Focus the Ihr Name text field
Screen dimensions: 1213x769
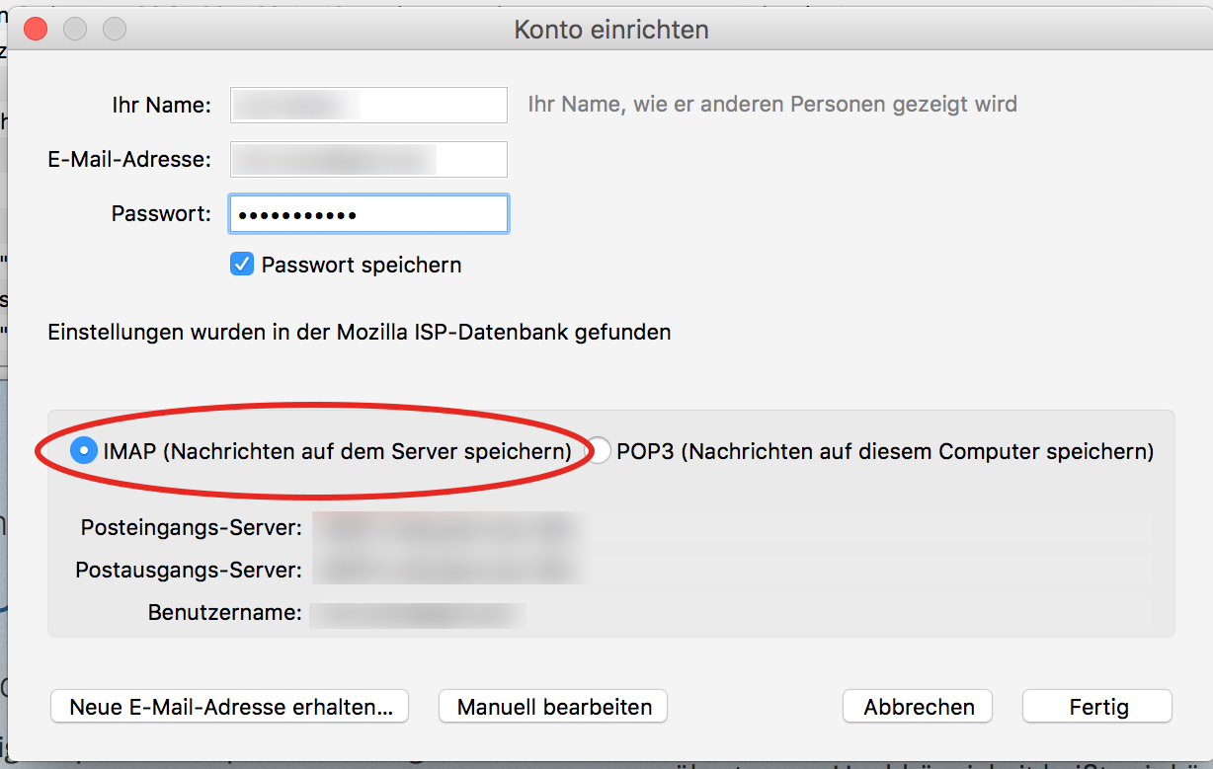point(367,105)
